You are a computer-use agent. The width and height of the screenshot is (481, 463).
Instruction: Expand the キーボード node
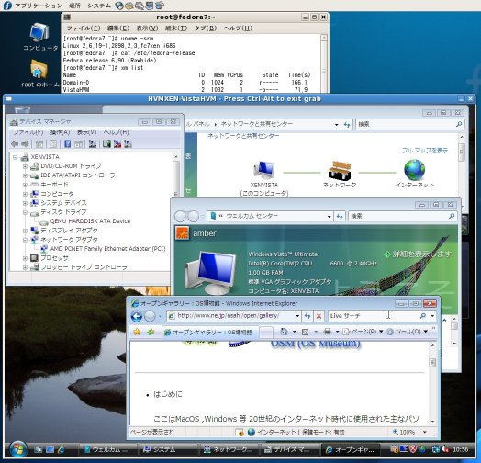click(25, 185)
